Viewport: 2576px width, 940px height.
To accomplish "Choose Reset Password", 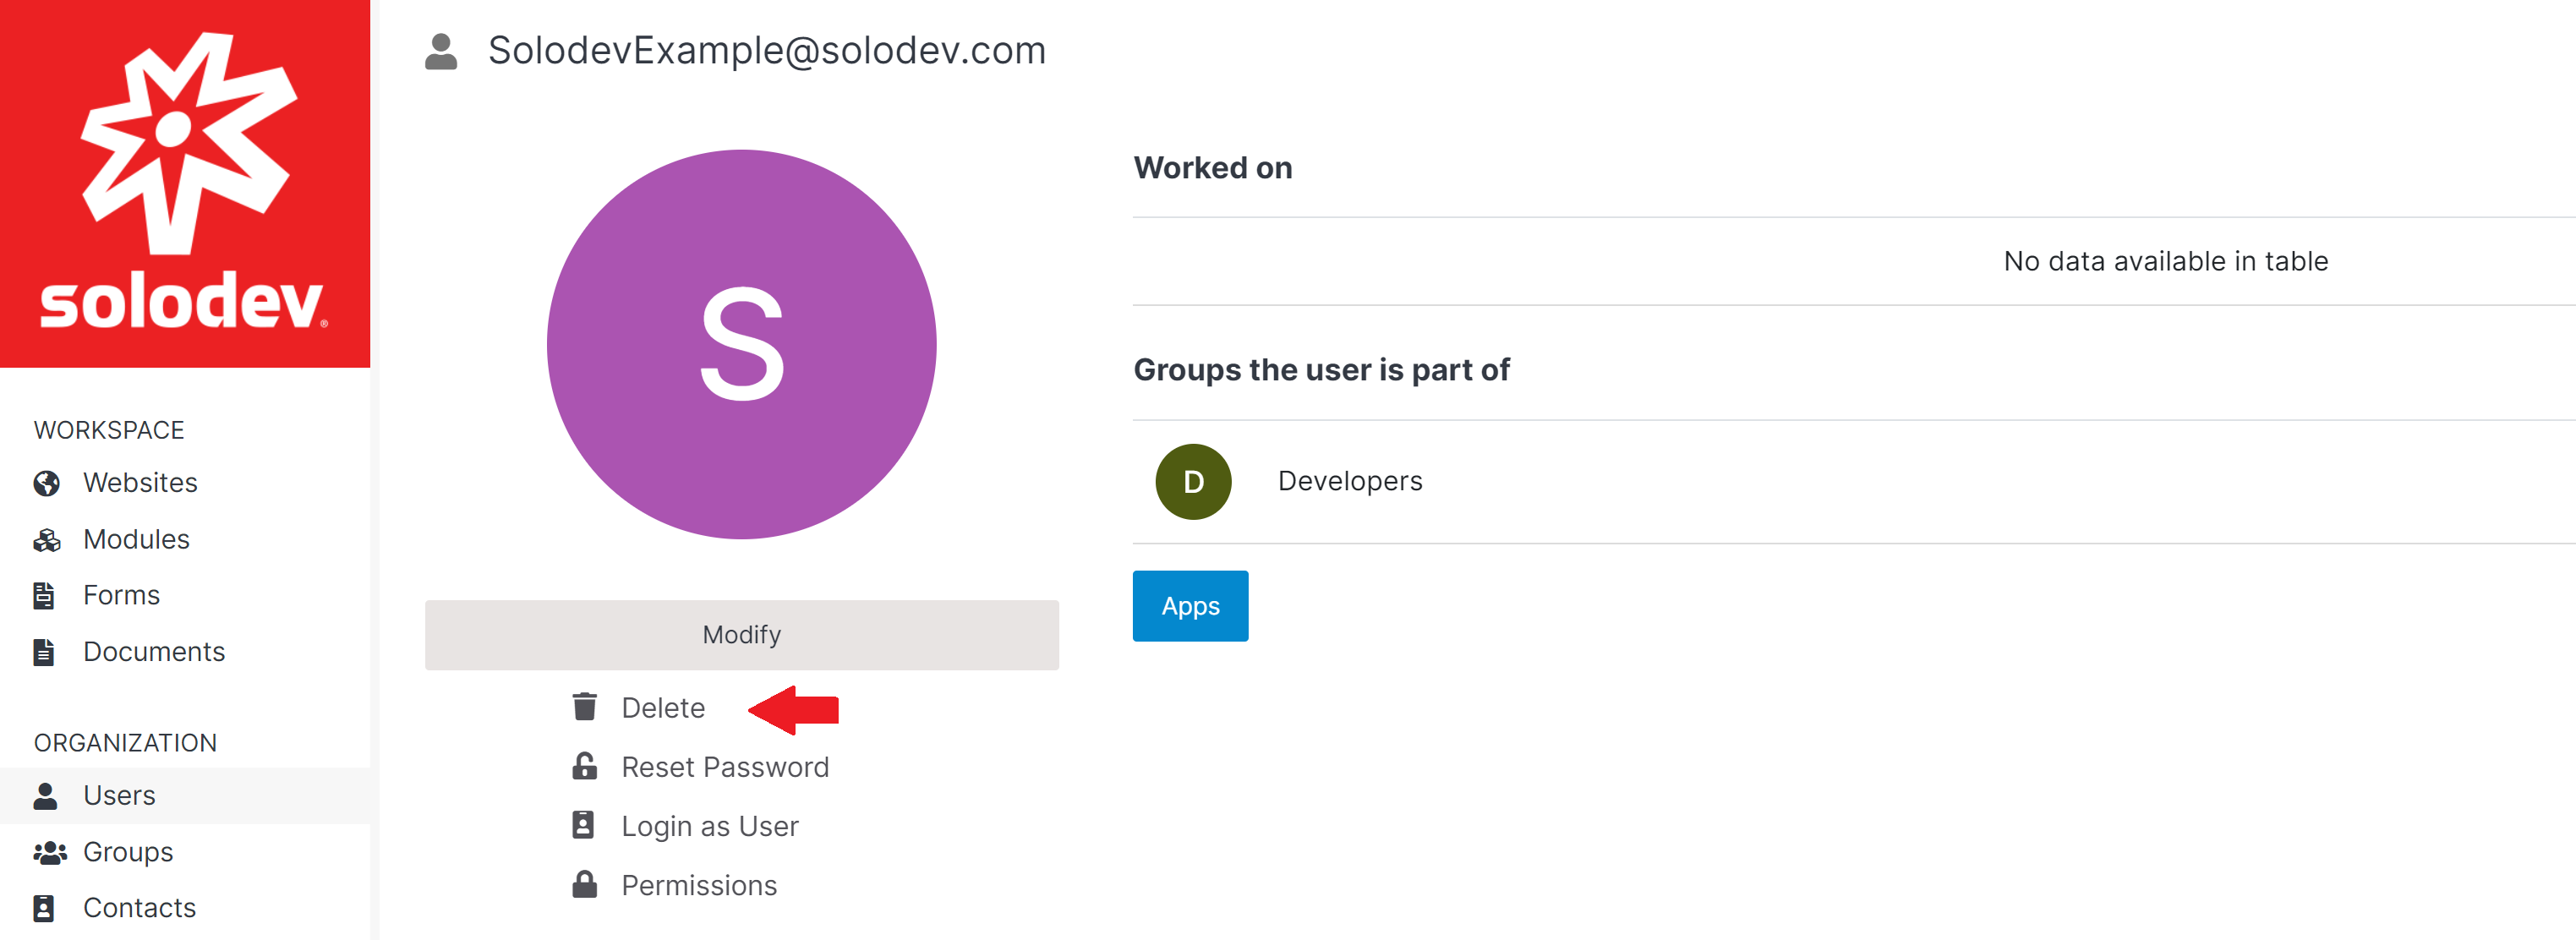I will (x=725, y=767).
